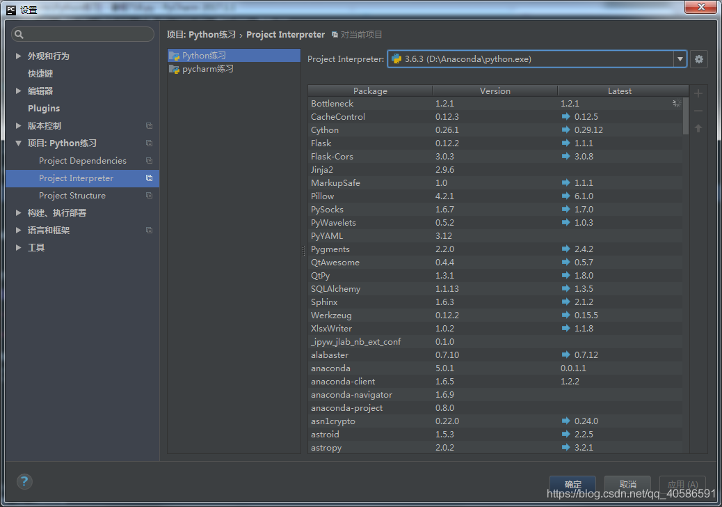
Task: Click the 确定 button
Action: tap(572, 485)
